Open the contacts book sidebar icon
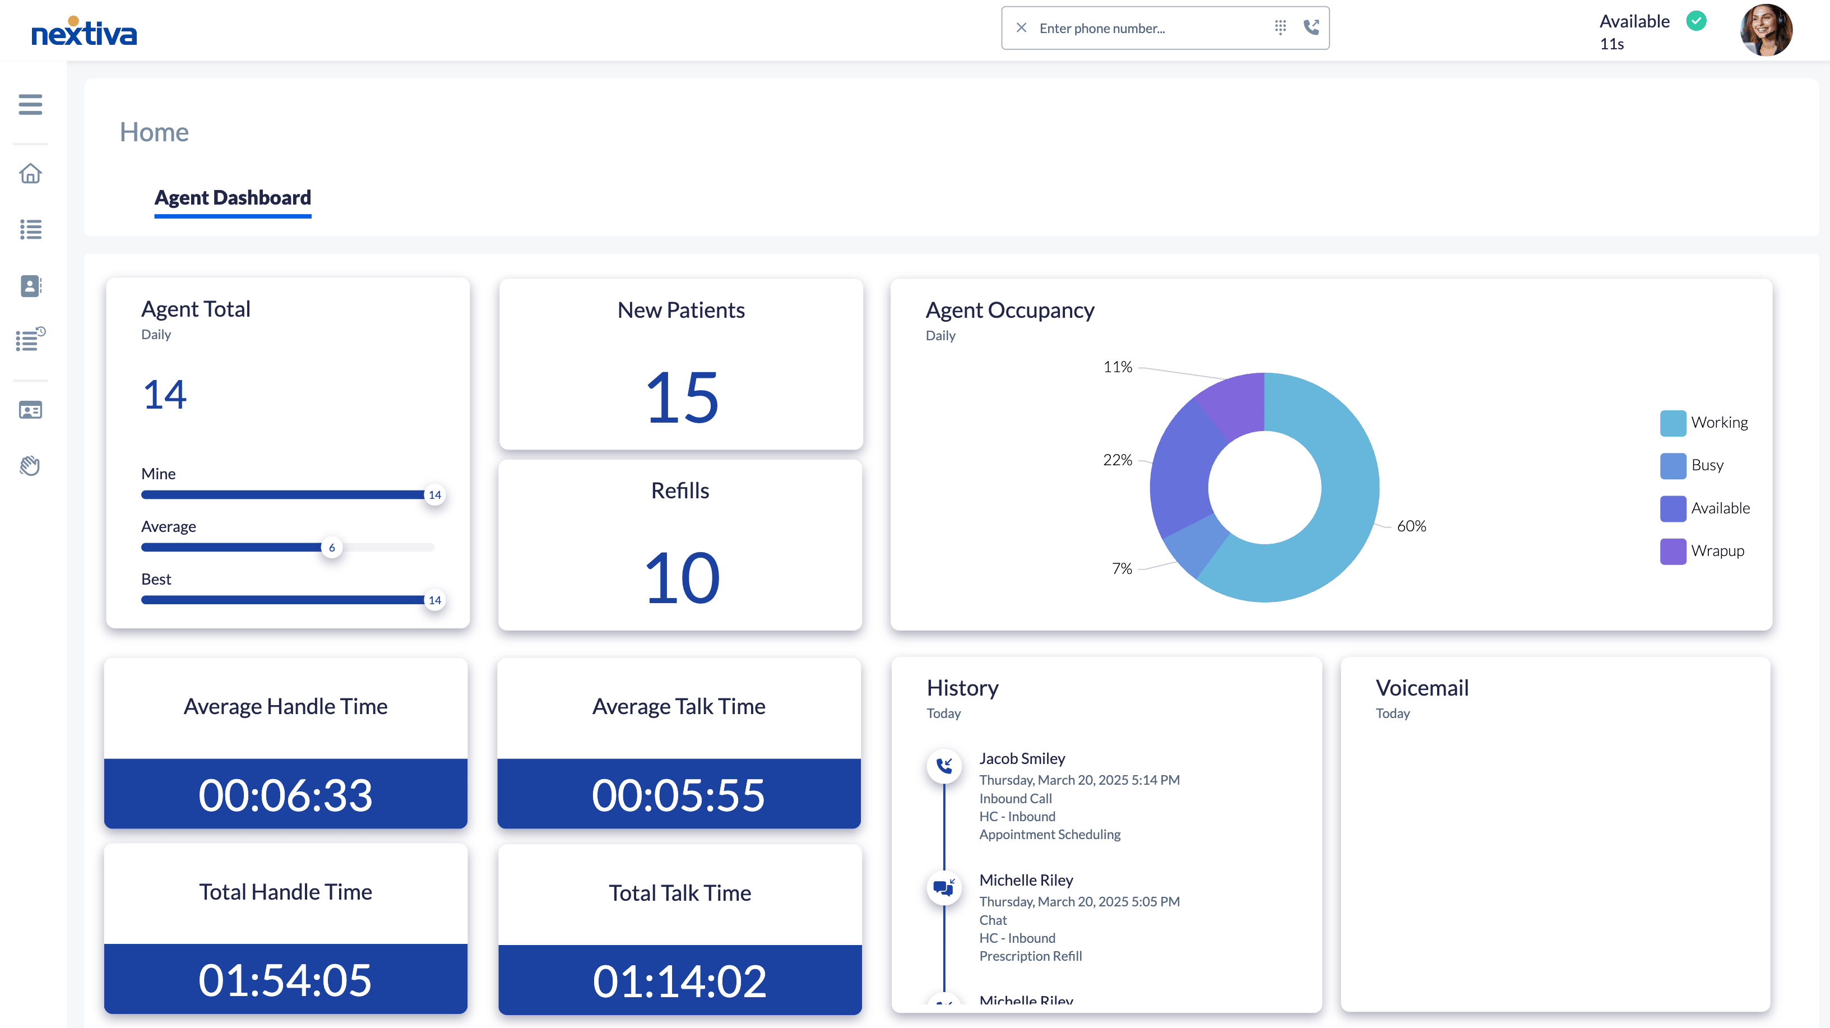Viewport: 1830px width, 1028px height. (x=30, y=286)
